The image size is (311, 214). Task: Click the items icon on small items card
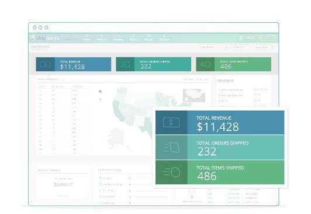coord(205,64)
